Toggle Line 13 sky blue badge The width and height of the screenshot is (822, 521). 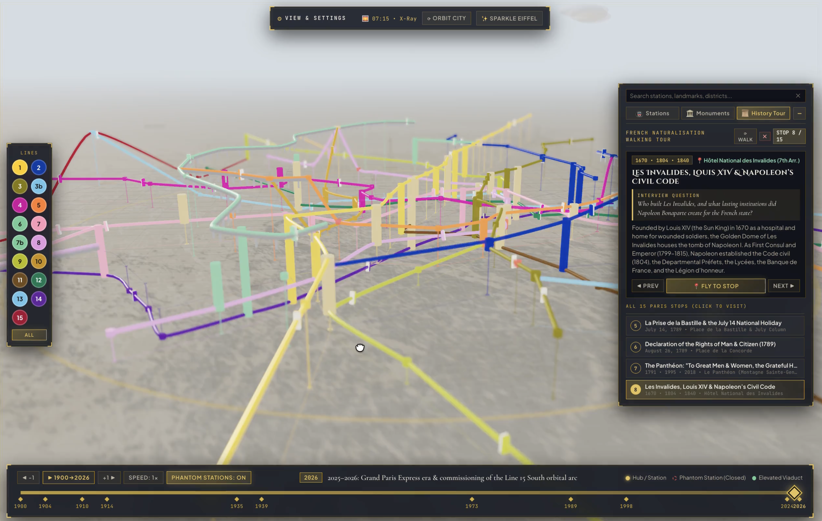(20, 299)
